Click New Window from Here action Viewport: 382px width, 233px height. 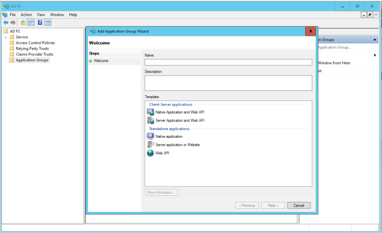(334, 63)
